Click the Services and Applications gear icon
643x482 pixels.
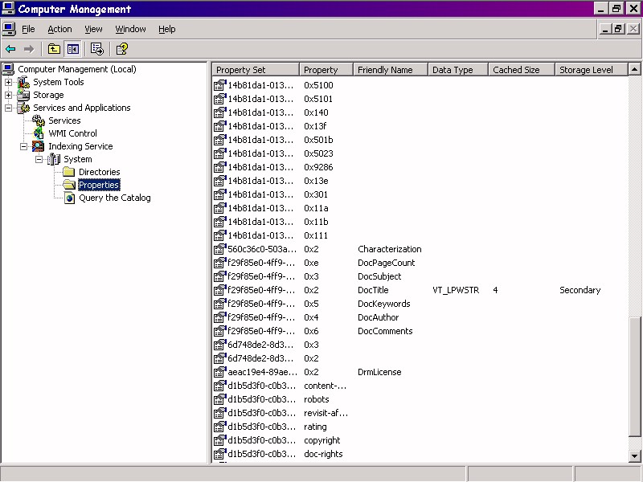tap(23, 108)
